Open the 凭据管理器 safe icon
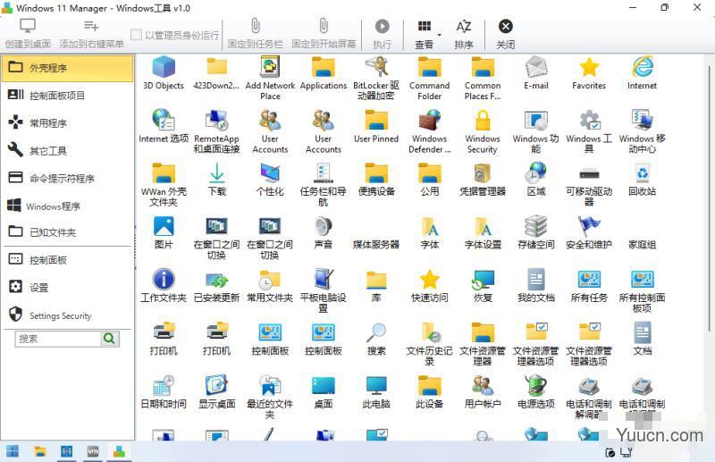This screenshot has width=715, height=462. [x=483, y=180]
